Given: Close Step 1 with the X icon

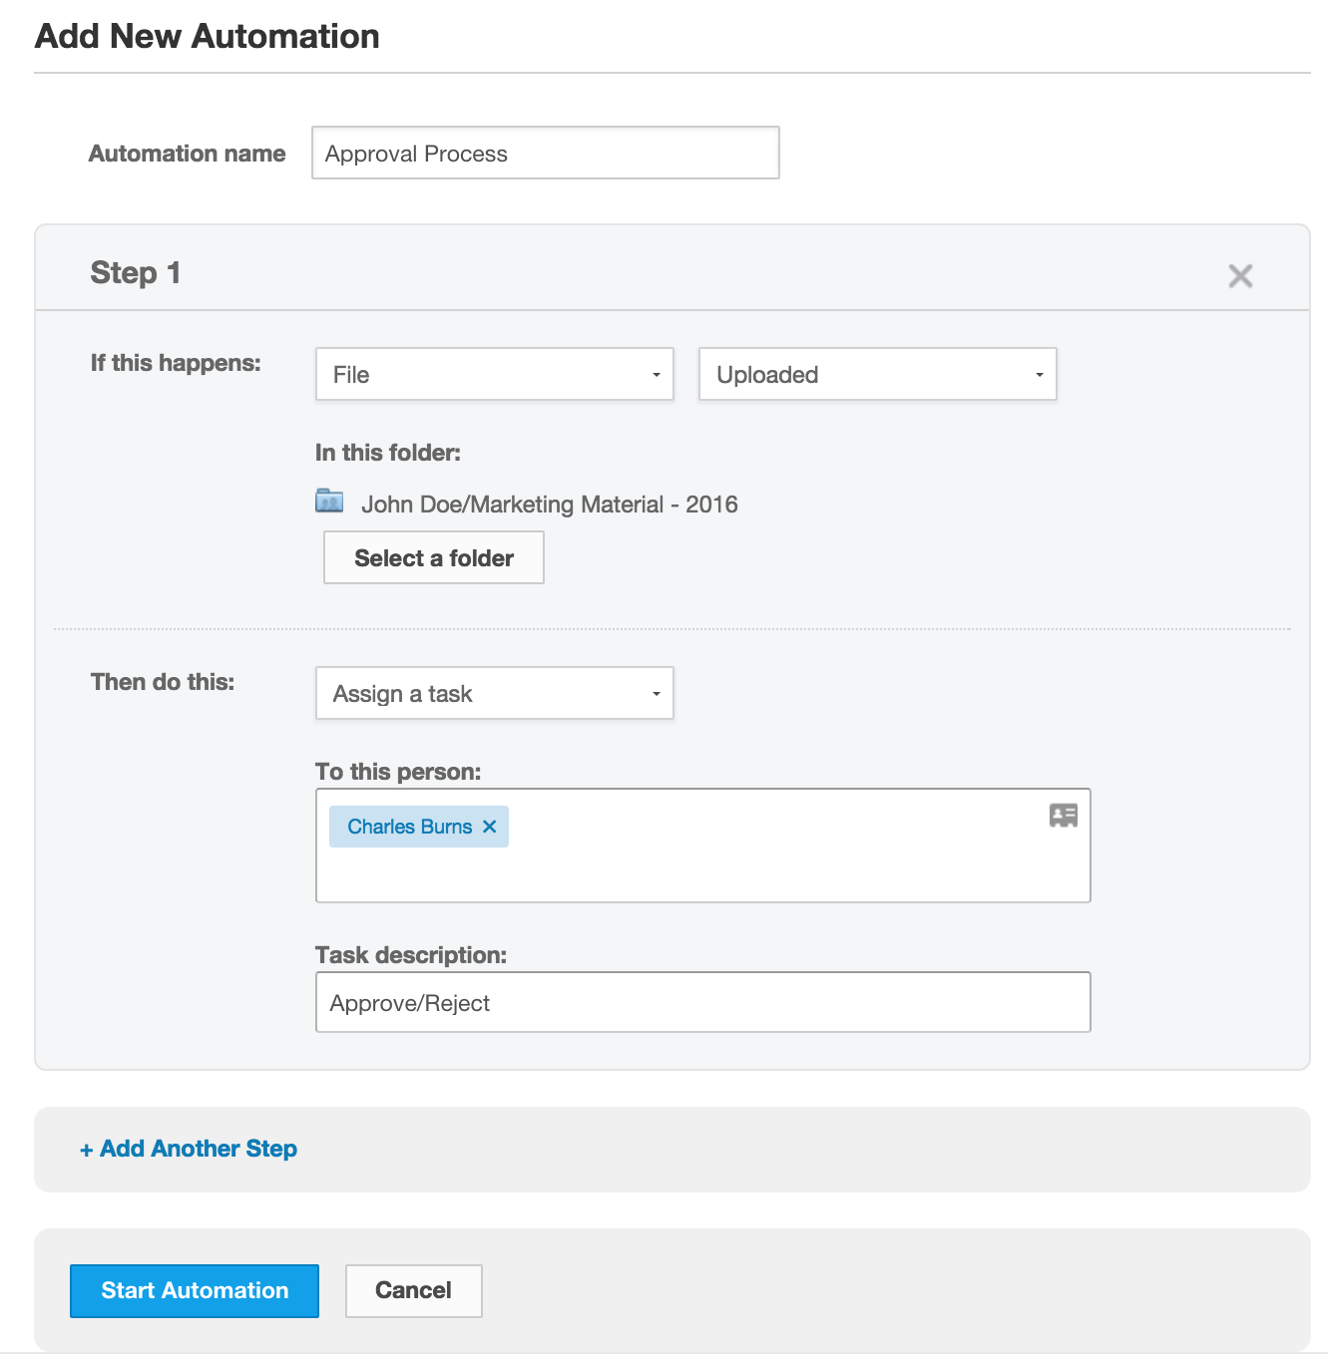Looking at the screenshot, I should pos(1239,276).
